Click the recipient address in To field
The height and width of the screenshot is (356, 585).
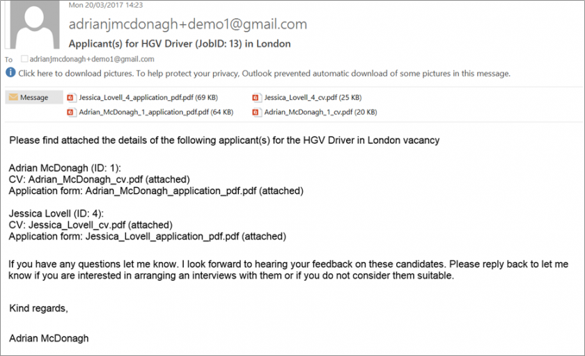click(x=92, y=59)
